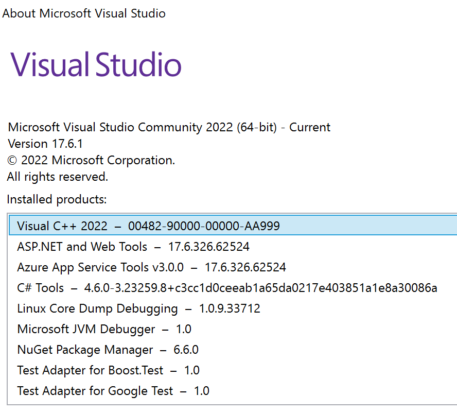Click the Version 17.6.1 text
This screenshot has height=413, width=457.
point(45,144)
